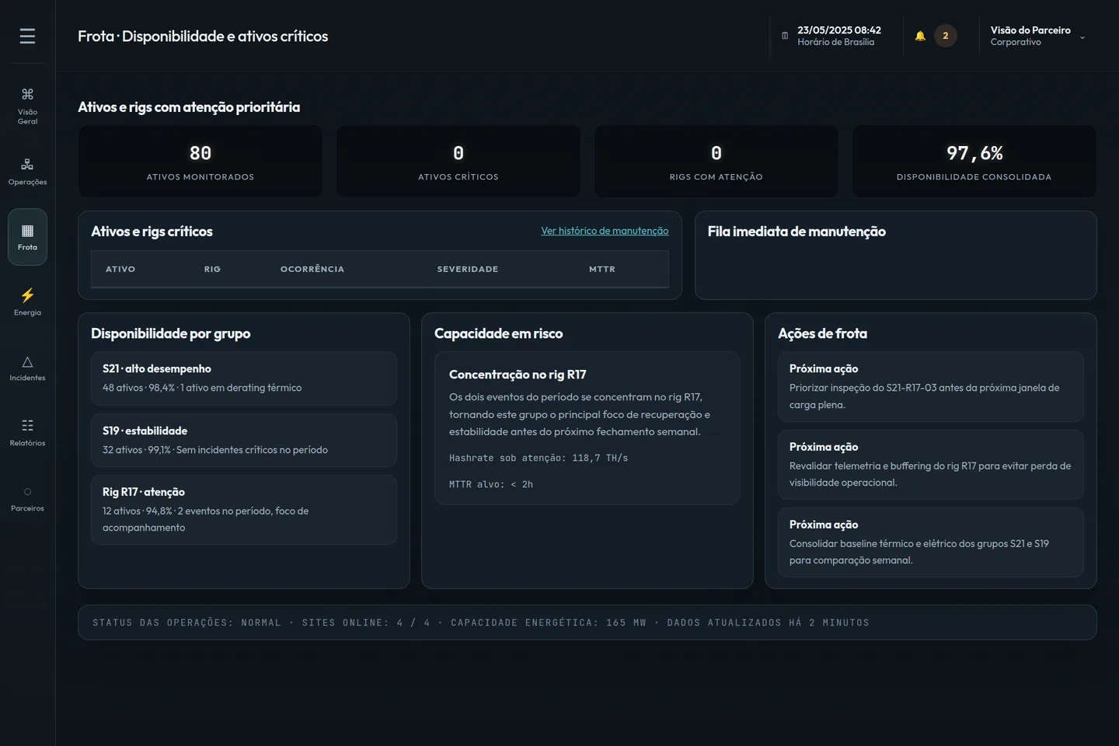
Task: Select the Ativos Monitorados 80 card
Action: (x=200, y=161)
